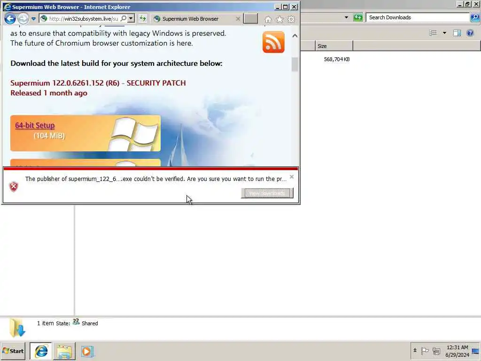
Task: Click the Downloads folder icon in details pane
Action: coord(17,327)
